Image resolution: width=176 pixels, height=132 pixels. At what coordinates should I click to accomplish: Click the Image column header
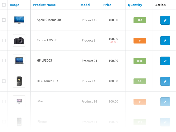(14, 5)
